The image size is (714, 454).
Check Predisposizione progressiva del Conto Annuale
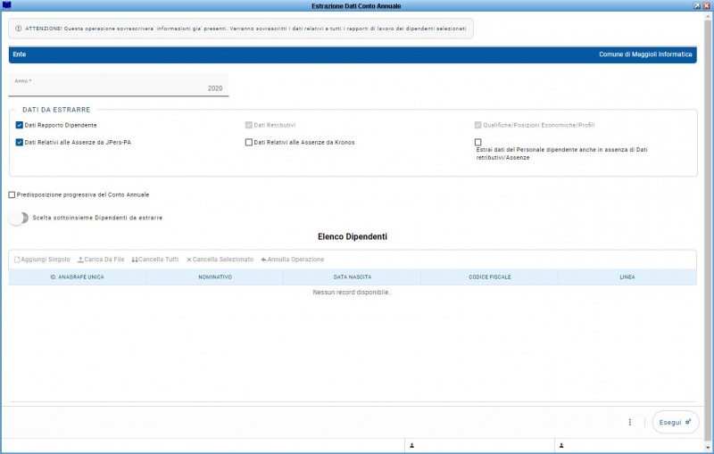click(12, 194)
